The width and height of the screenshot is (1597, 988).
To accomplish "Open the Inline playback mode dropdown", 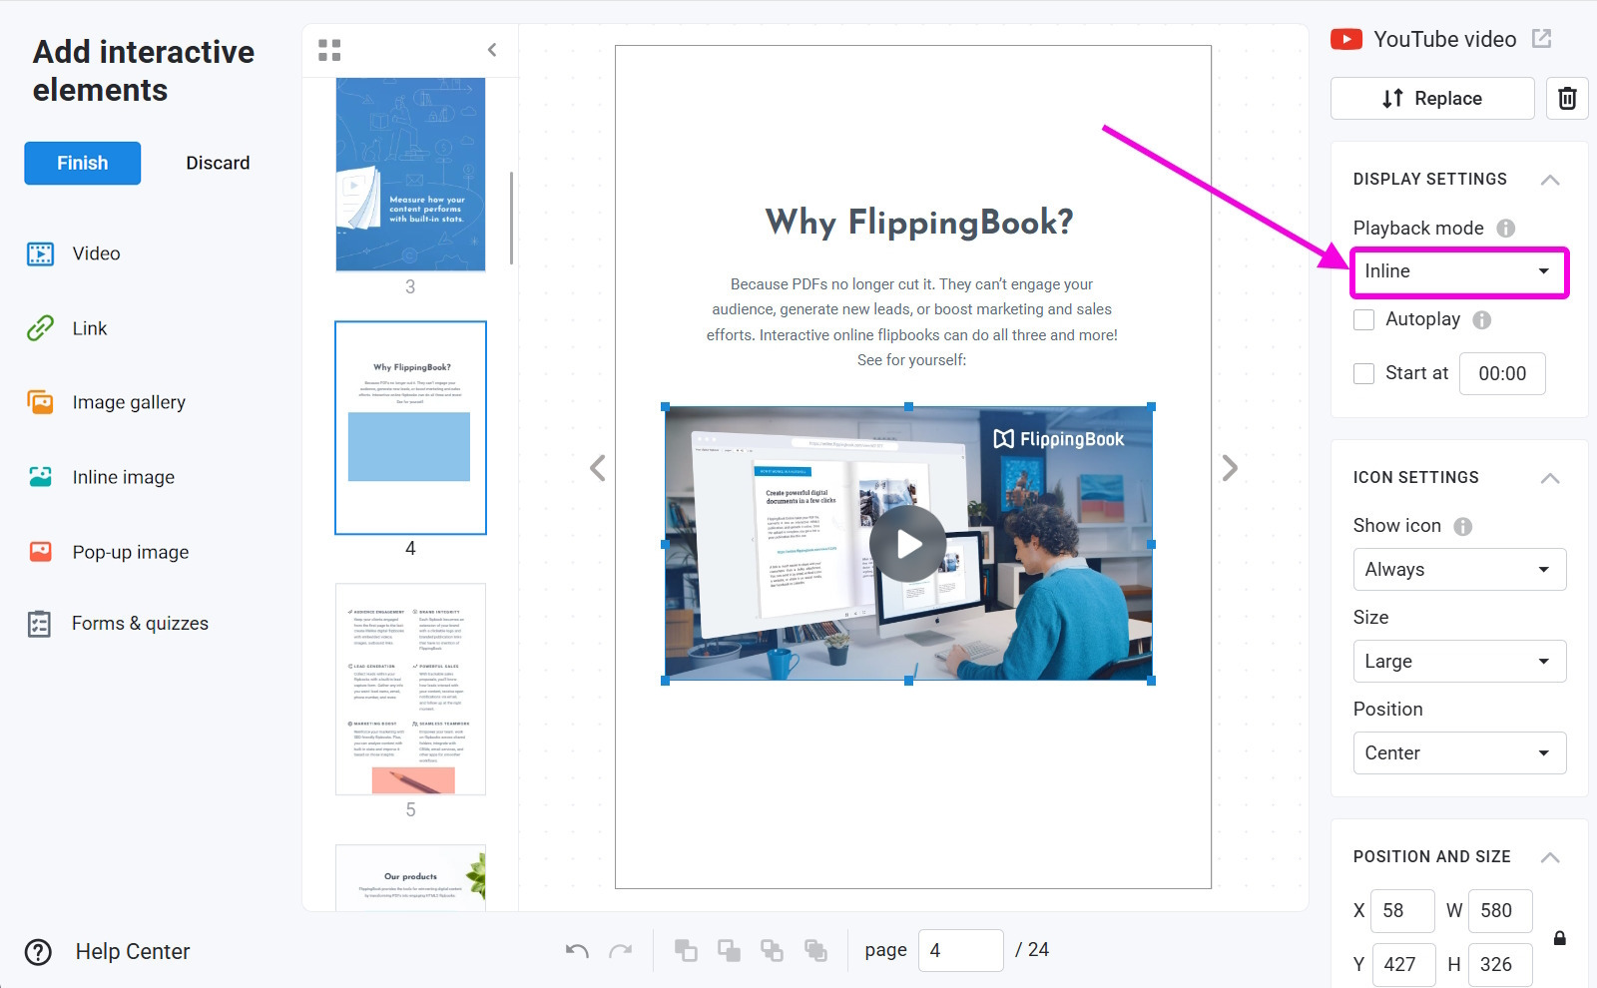I will tap(1458, 271).
